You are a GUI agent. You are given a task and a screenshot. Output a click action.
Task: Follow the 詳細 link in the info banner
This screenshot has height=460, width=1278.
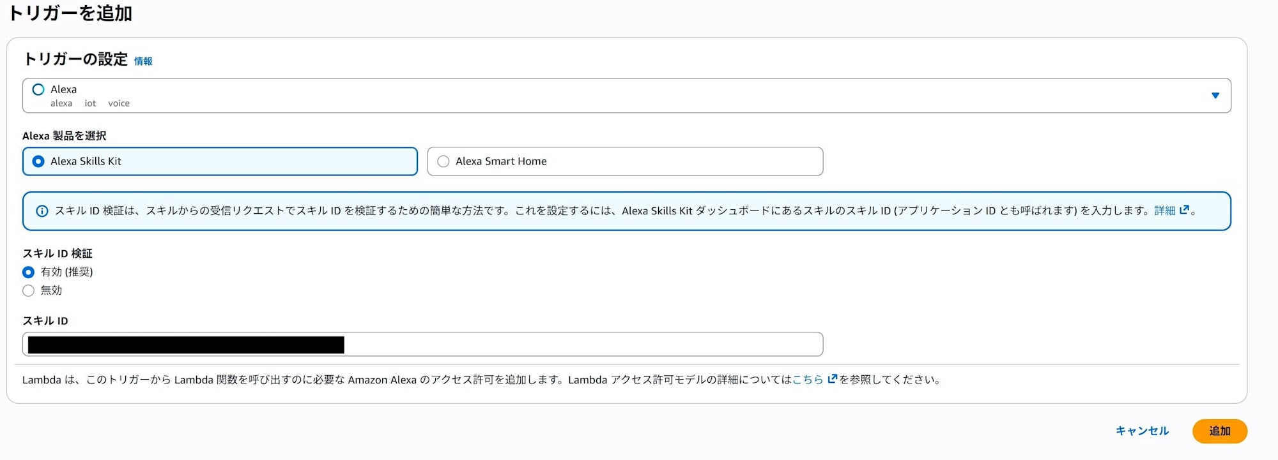pos(1164,211)
